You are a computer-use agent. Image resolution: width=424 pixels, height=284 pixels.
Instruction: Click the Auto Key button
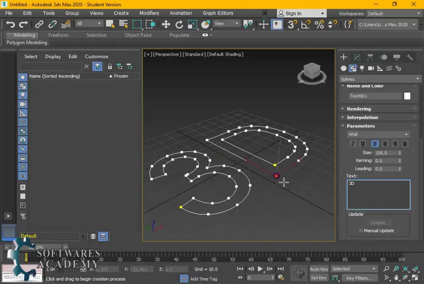[x=318, y=269]
